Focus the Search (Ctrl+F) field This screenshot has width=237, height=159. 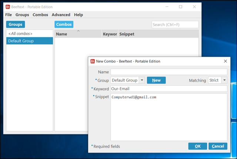(175, 24)
